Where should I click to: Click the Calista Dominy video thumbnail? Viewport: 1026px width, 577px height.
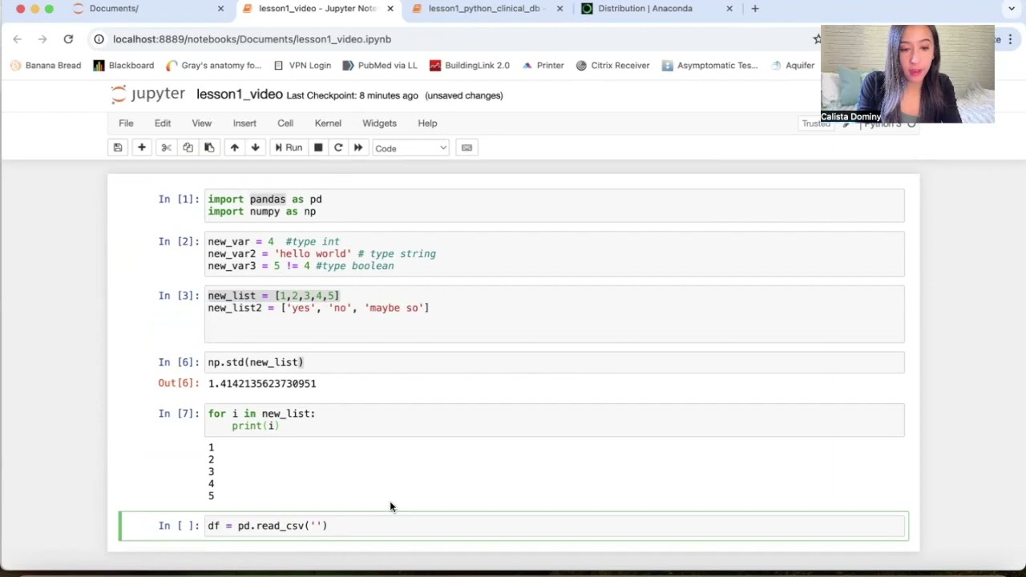pos(907,74)
